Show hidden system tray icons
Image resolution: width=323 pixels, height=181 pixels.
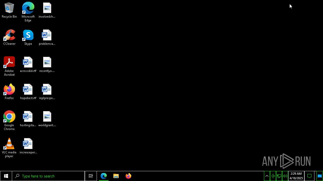[x=267, y=176]
